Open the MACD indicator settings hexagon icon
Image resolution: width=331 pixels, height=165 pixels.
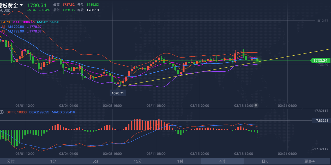click(x=2, y=112)
